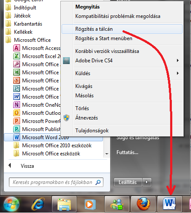Open Windows Live Messenger taskbar icon
The height and width of the screenshot is (213, 191).
(117, 204)
